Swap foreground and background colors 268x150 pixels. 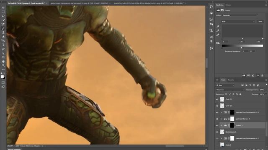coord(4,73)
